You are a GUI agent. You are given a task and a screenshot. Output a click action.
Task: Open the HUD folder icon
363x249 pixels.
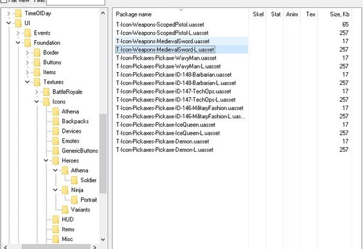pos(56,219)
